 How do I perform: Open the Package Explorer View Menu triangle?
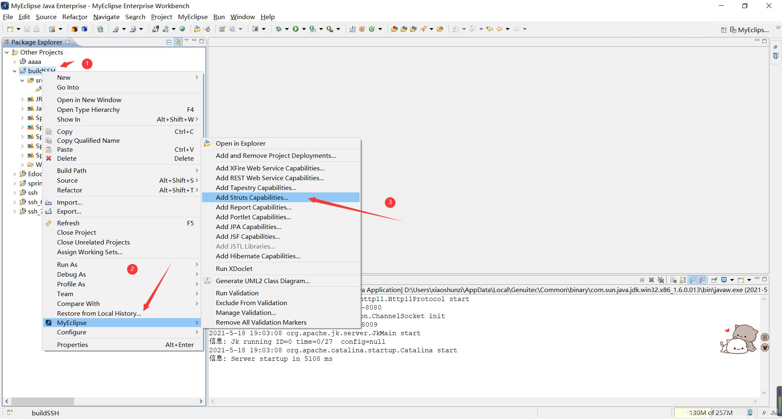pyautogui.click(x=187, y=40)
